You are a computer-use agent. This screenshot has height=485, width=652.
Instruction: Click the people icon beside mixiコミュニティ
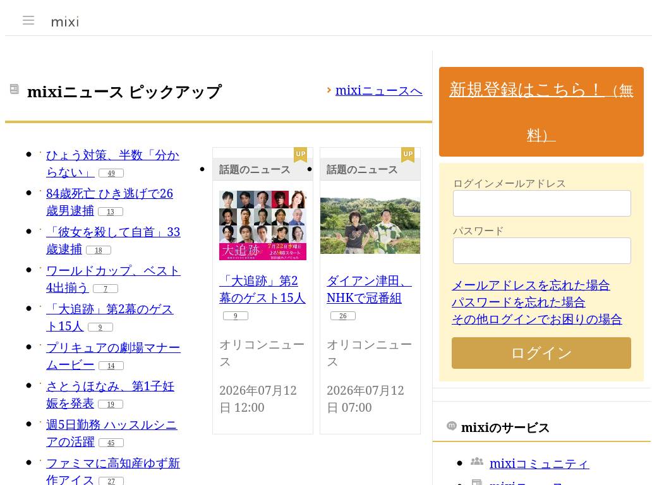coord(477,461)
